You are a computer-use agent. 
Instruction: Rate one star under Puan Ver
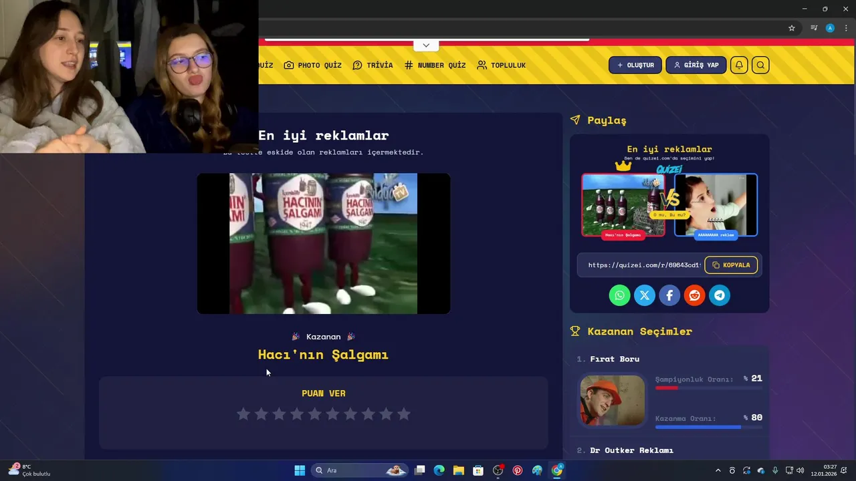pos(243,414)
